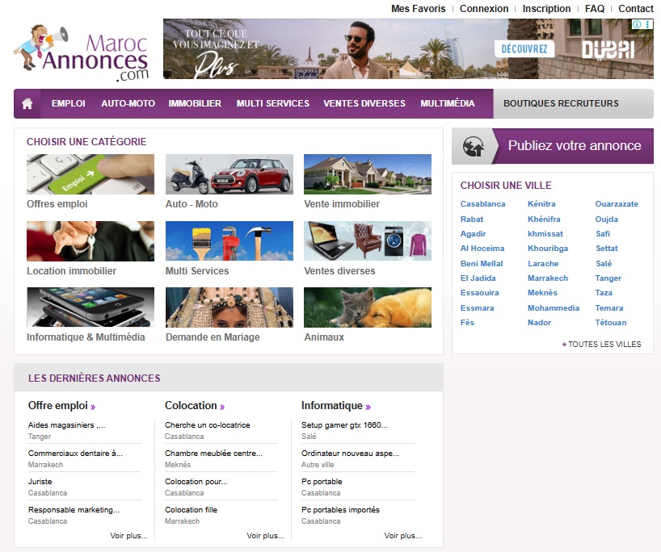Viewport: 661px width, 552px height.
Task: Click DÉCOUVREZ on the Dubai banner
Action: point(524,49)
